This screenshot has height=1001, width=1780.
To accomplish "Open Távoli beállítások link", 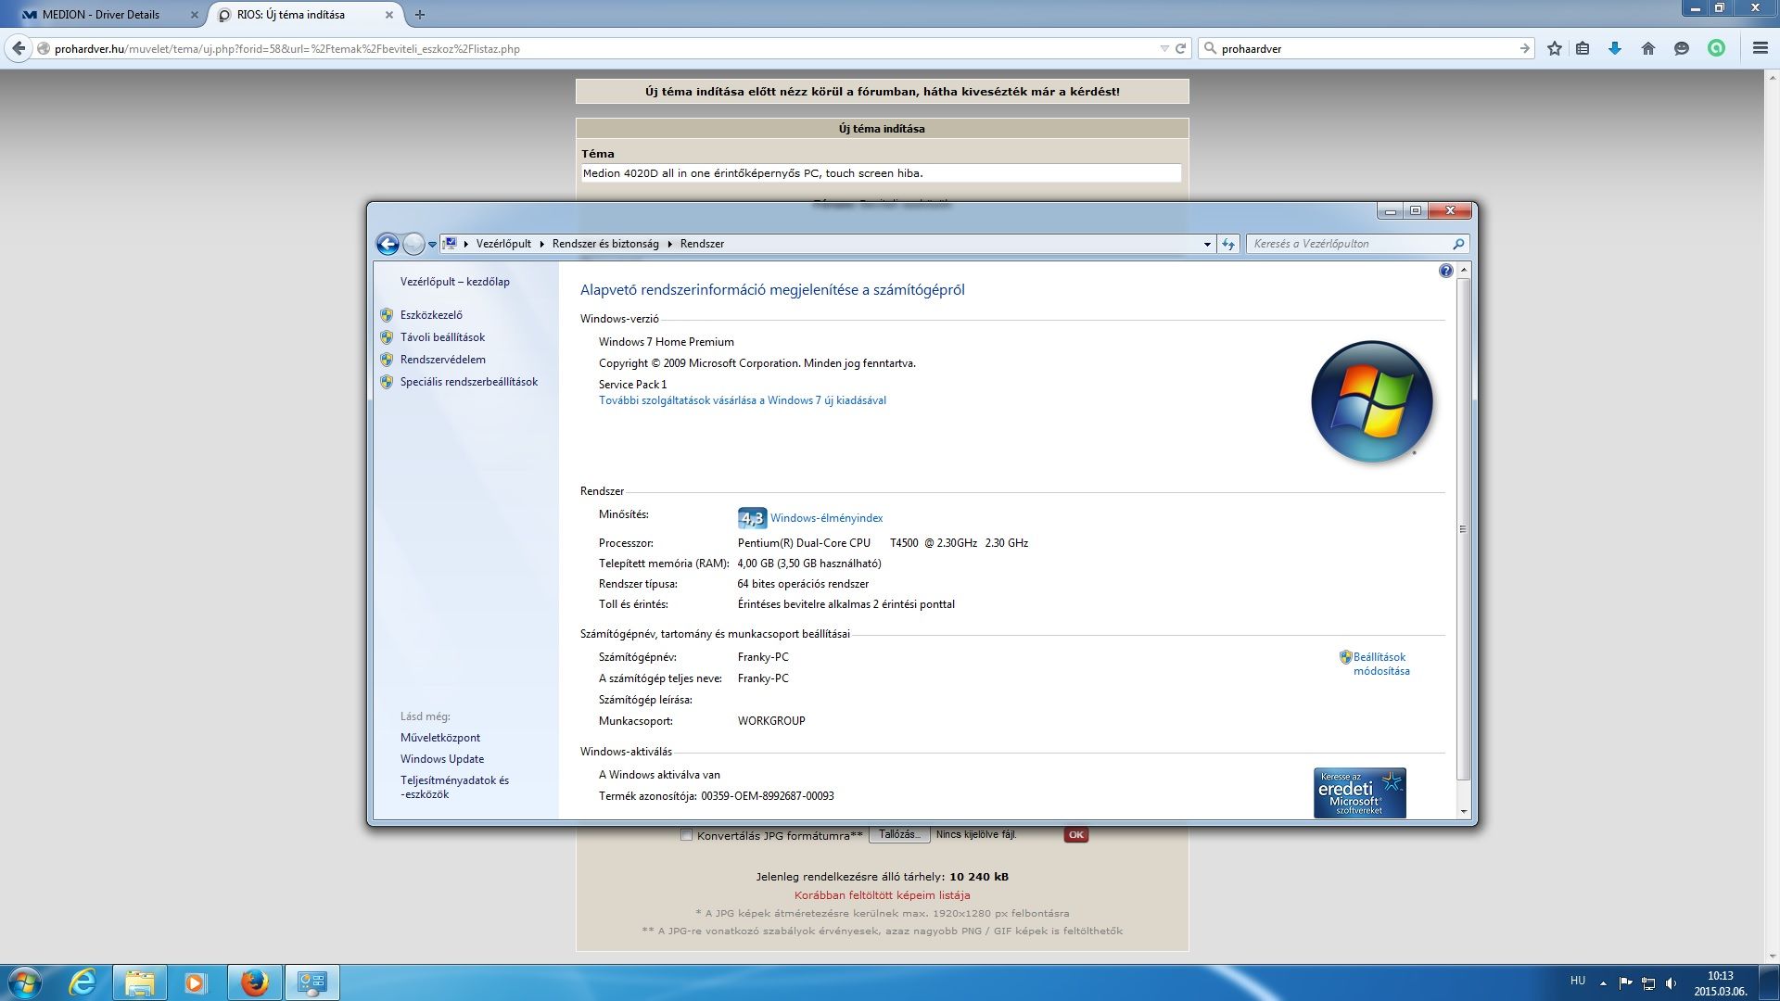I will pyautogui.click(x=442, y=337).
